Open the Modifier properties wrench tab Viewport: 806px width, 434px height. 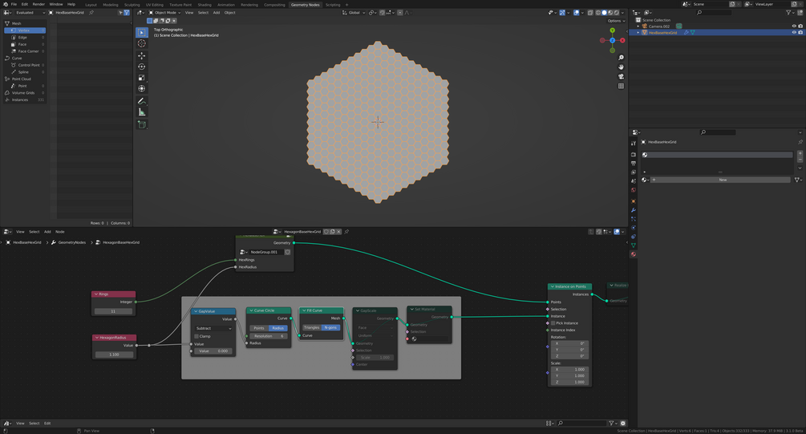pyautogui.click(x=634, y=210)
